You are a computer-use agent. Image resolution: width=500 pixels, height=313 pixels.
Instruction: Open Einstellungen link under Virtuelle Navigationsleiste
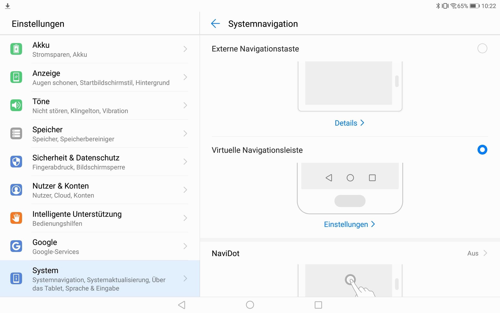pyautogui.click(x=349, y=224)
